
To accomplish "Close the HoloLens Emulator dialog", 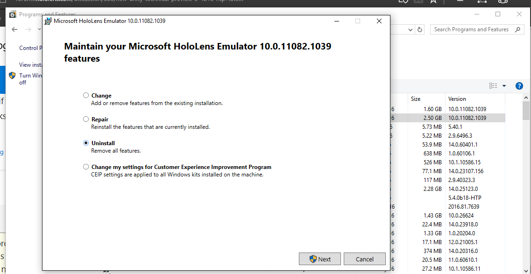I will pos(379,21).
